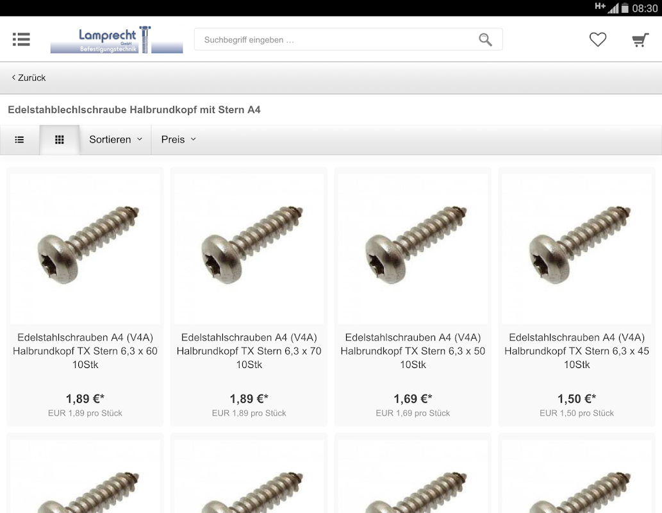Switch to grid view layout

tap(60, 140)
